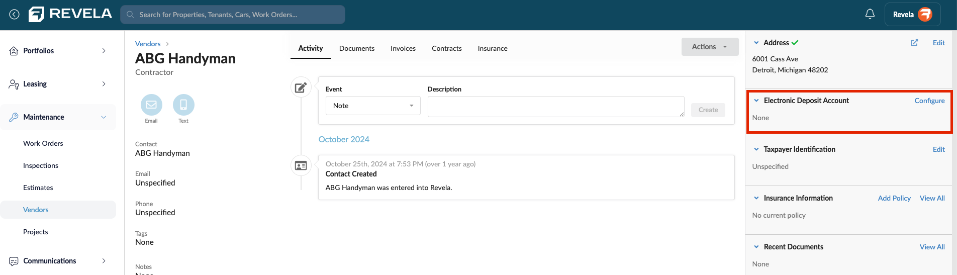The height and width of the screenshot is (275, 957).
Task: Click the address verified checkmark
Action: point(795,43)
